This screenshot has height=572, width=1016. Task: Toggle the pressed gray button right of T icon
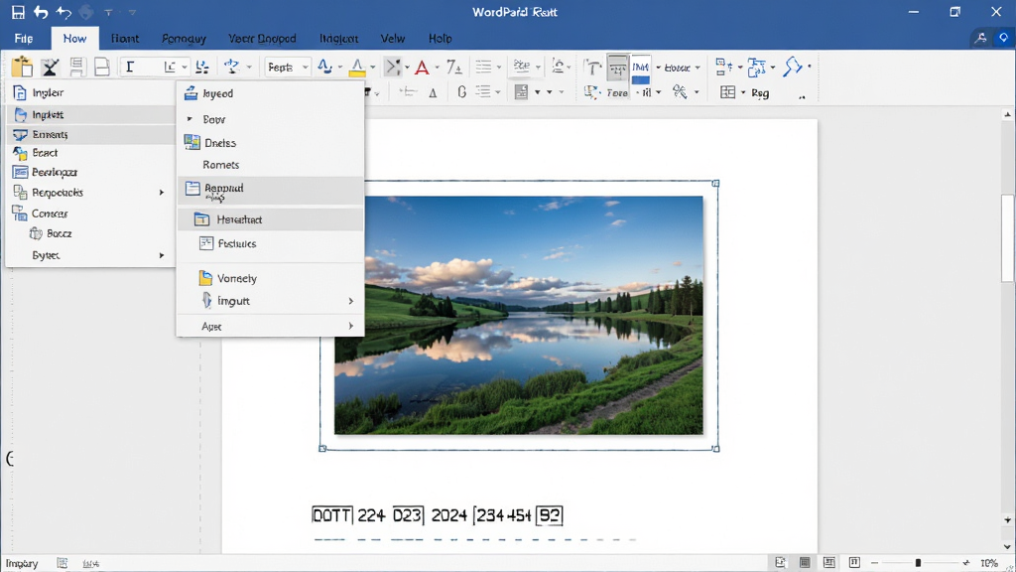[617, 67]
